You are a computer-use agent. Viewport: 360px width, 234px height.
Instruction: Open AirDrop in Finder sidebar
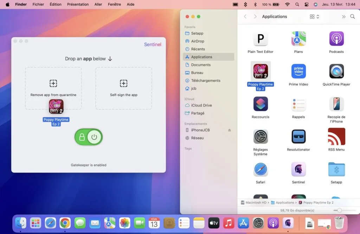208,41
